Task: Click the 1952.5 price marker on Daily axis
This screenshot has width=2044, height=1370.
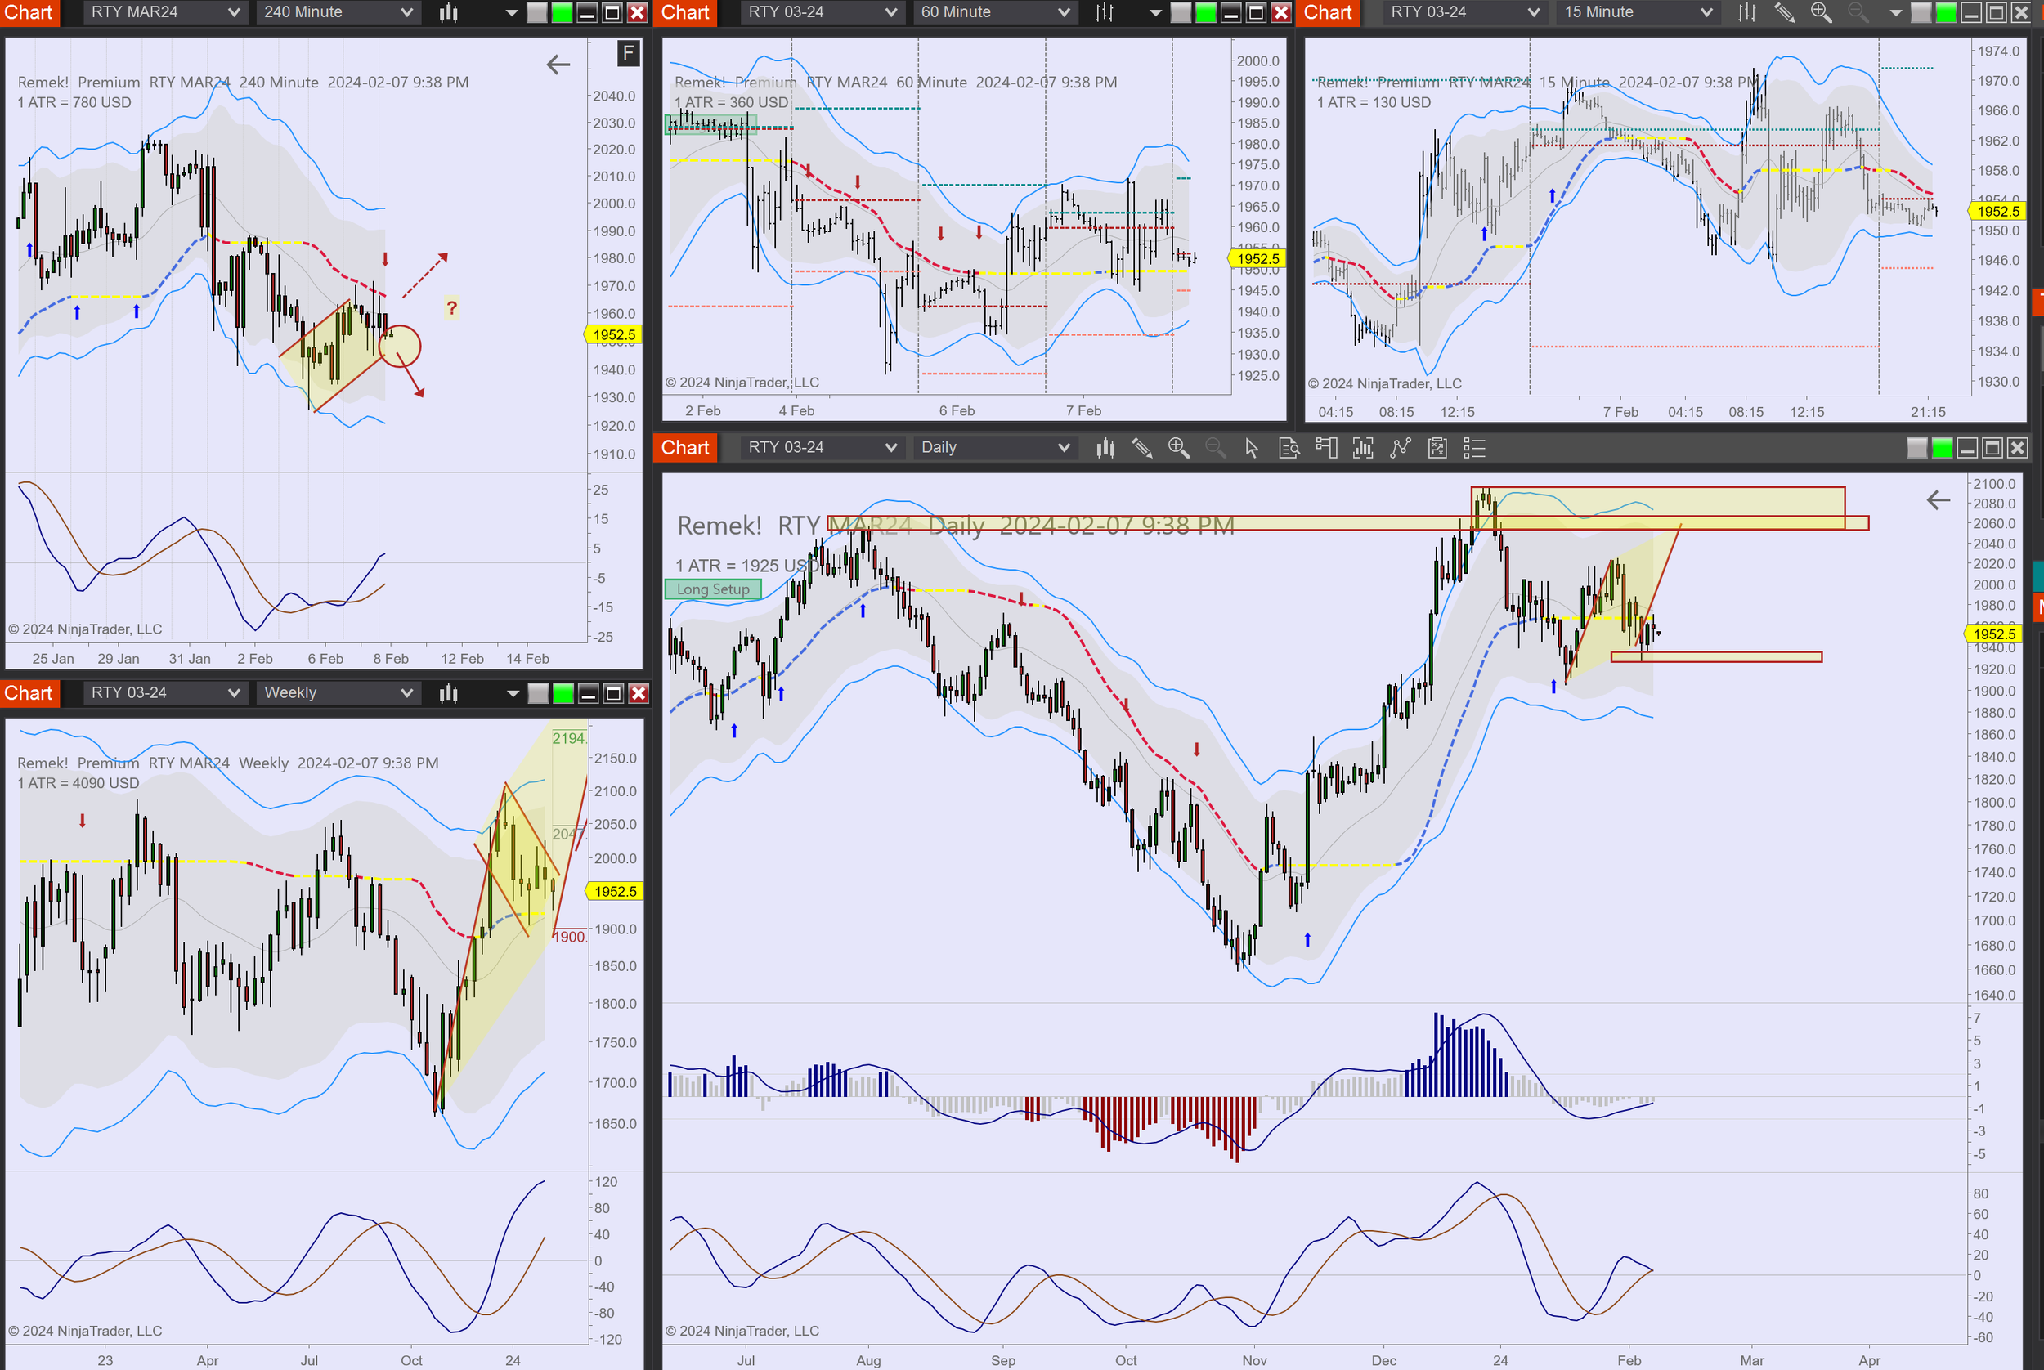Action: click(x=1993, y=634)
